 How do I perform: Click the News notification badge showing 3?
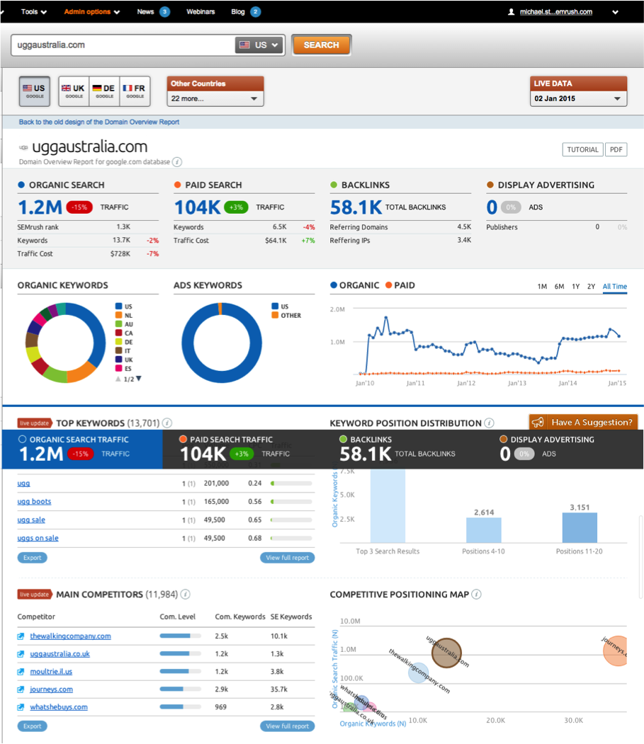point(165,12)
